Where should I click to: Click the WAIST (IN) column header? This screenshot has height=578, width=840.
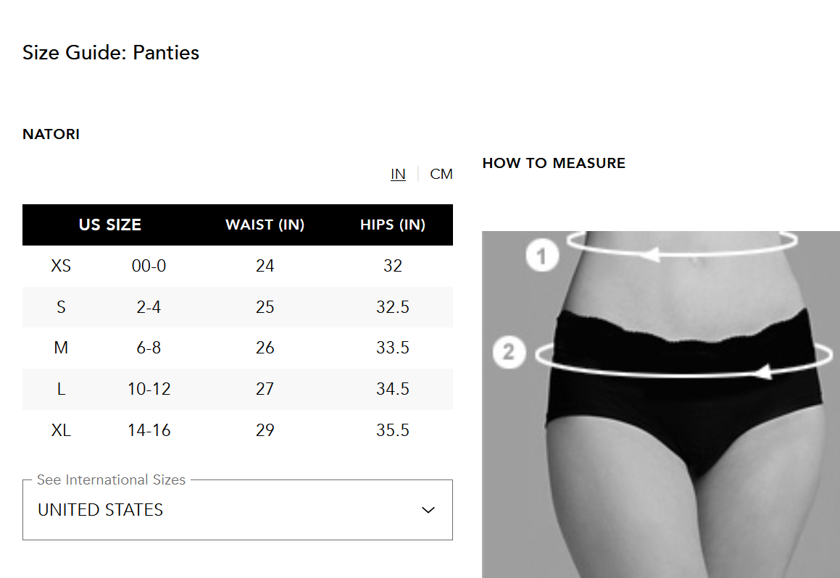pyautogui.click(x=265, y=225)
